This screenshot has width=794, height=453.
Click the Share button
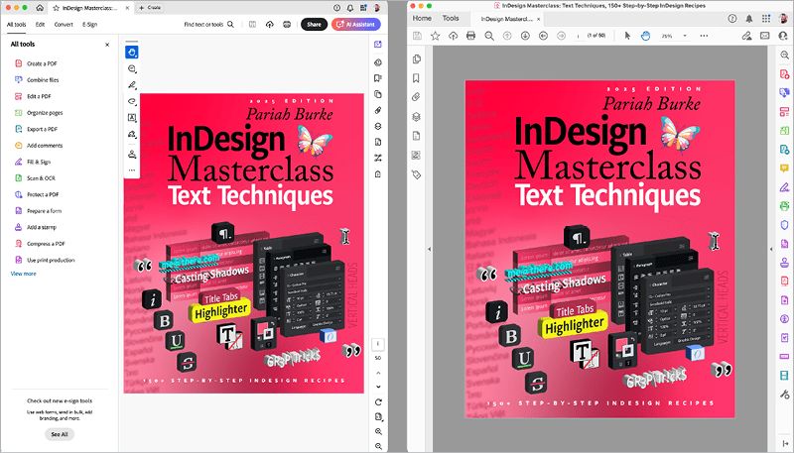pyautogui.click(x=314, y=24)
